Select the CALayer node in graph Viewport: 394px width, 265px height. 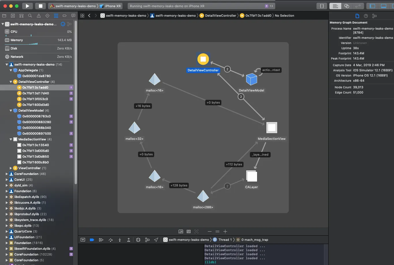pos(252,176)
